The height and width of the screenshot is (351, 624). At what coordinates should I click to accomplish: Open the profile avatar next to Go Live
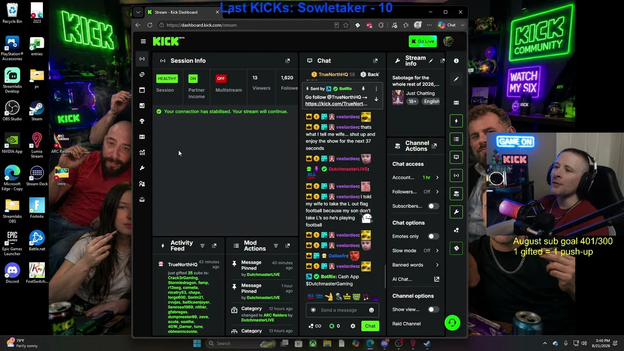pos(448,41)
